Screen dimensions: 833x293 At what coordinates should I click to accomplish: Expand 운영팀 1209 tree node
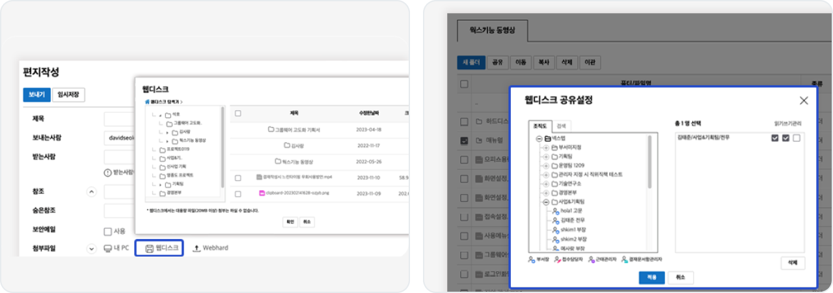[x=546, y=166]
